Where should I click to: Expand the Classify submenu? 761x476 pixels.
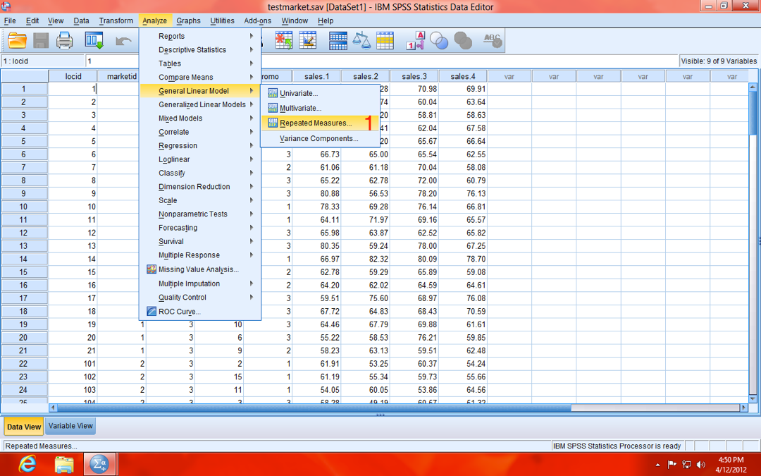click(199, 173)
